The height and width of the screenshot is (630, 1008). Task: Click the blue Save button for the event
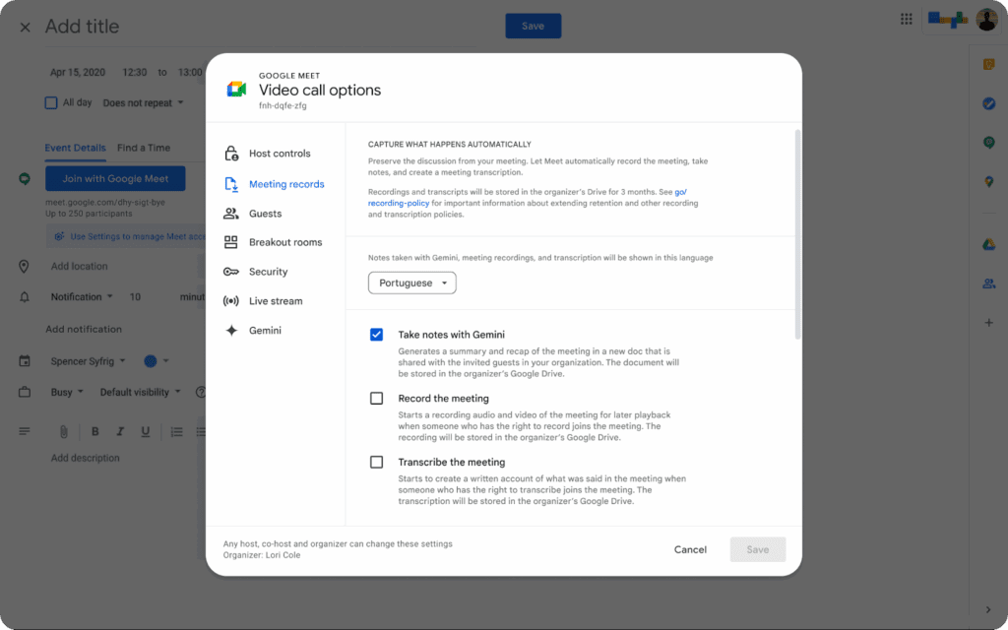click(x=533, y=26)
